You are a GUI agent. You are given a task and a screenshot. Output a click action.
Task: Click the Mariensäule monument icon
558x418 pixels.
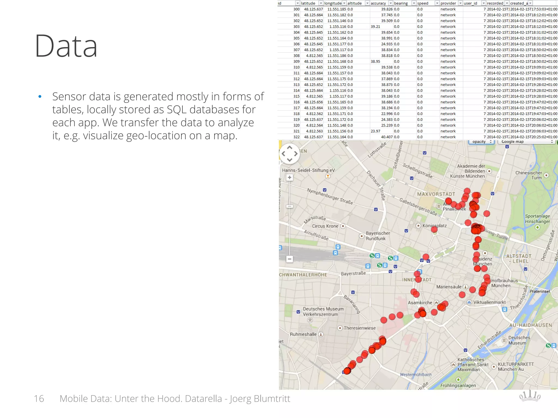tap(465, 287)
